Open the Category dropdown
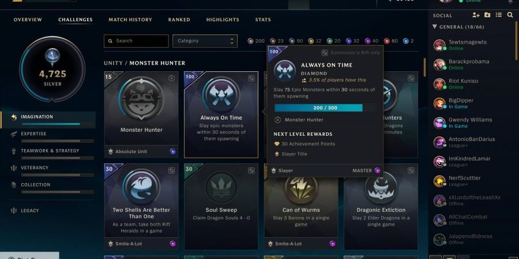This screenshot has width=519, height=259. pos(205,41)
